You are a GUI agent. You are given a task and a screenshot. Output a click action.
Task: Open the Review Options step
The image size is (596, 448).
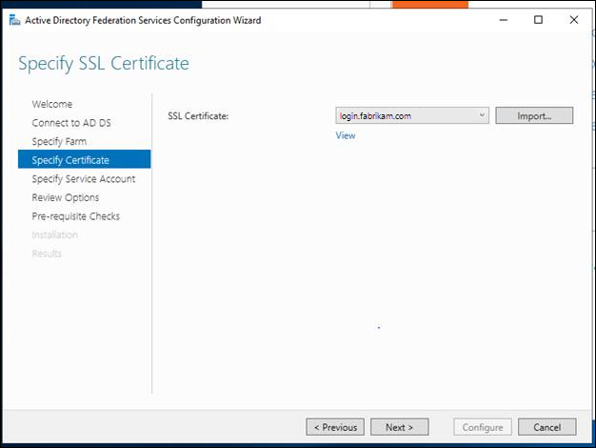click(65, 197)
